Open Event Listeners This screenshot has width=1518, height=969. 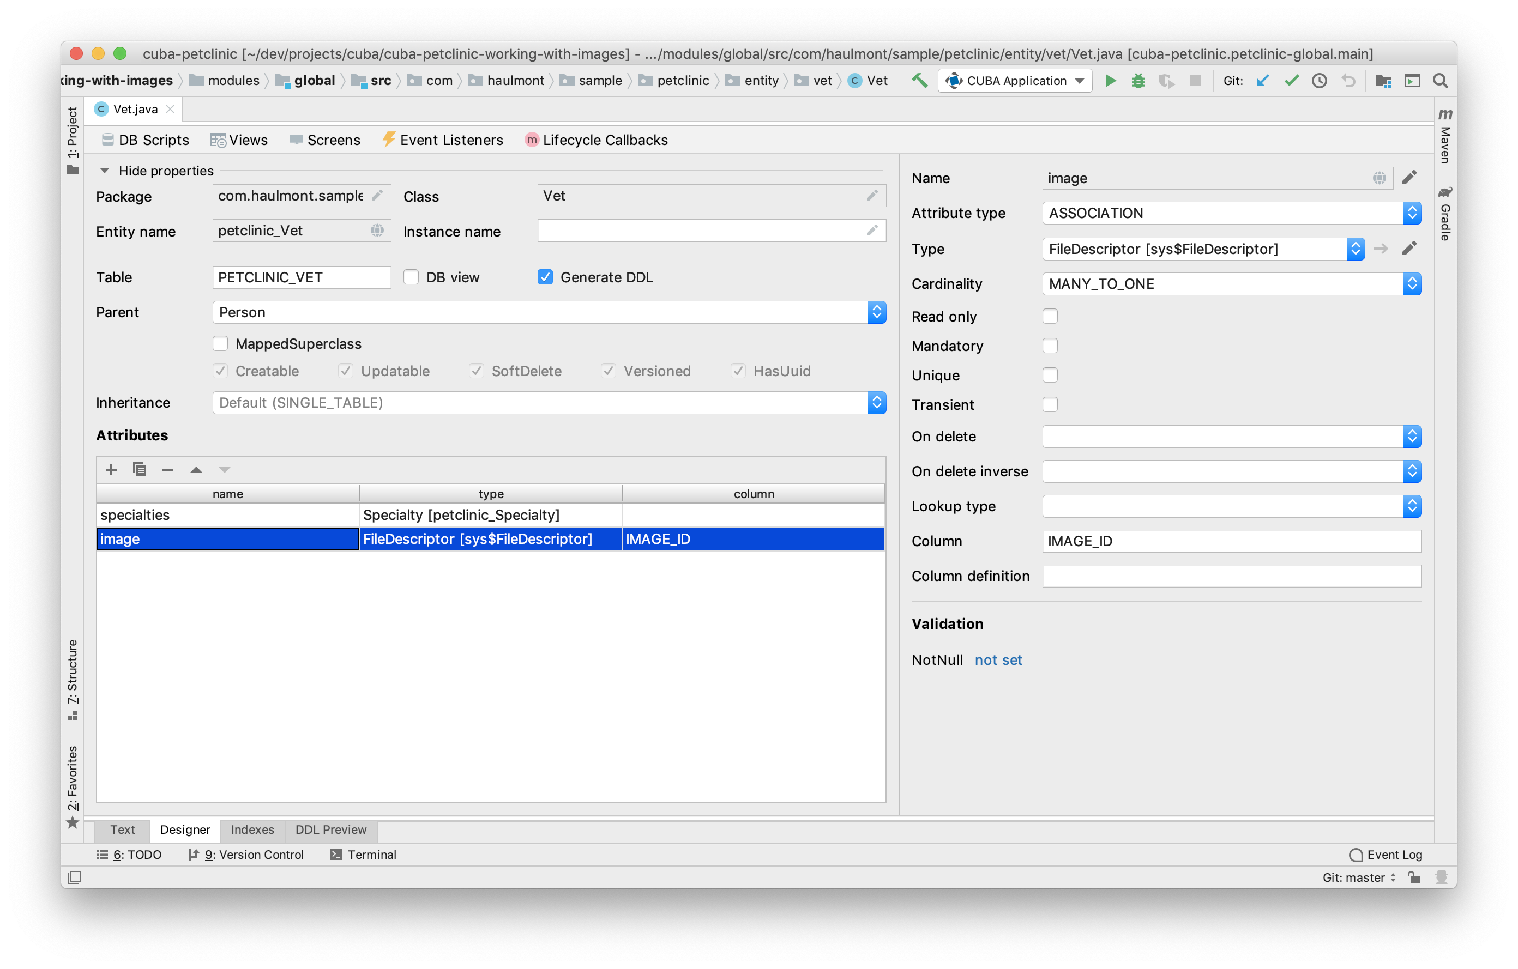click(443, 140)
